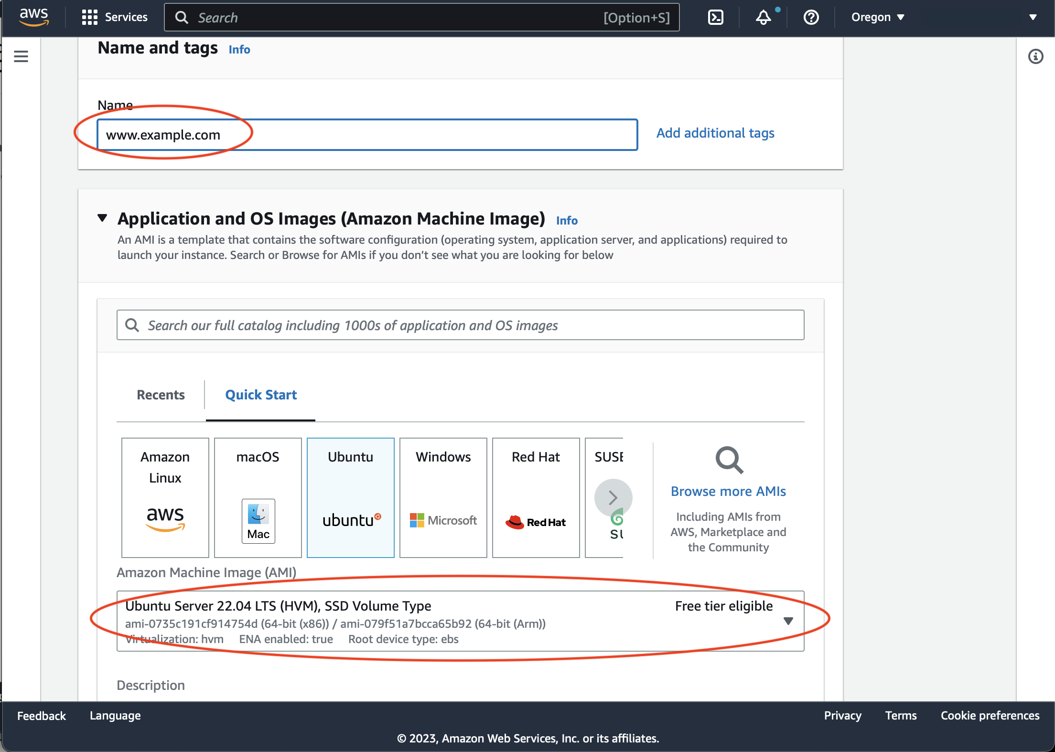This screenshot has width=1055, height=752.
Task: Click the Browse more AMIs link
Action: (x=728, y=491)
